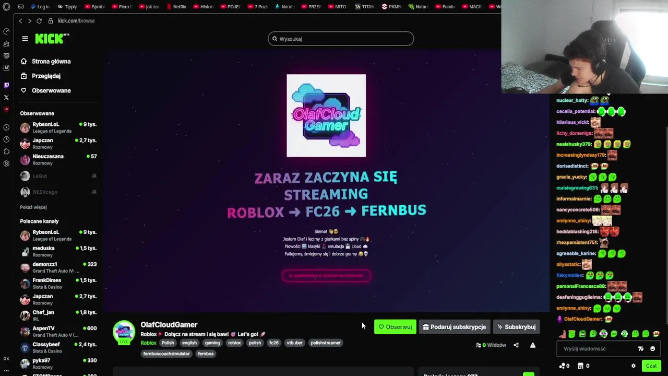Viewport: 668px width, 376px height.
Task: Open offline channel NEEXcsgo
Action: click(58, 192)
